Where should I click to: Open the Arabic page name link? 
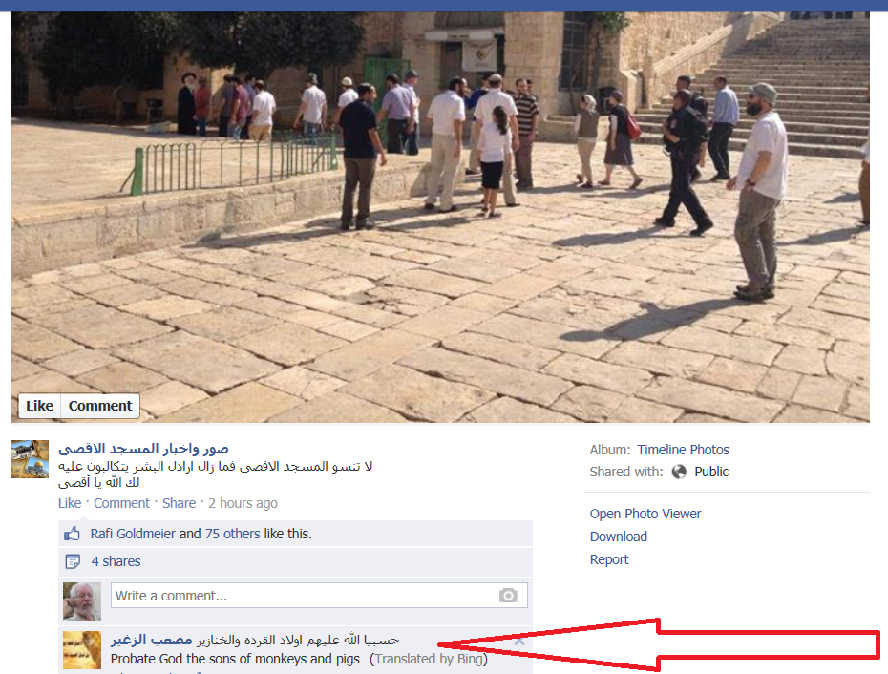[143, 449]
